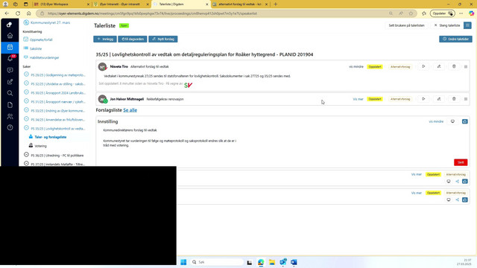This screenshot has width=477, height=268.
Task: Delete Nisveta Tiro's proposal with trash icon
Action: 454,66
